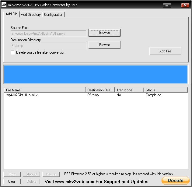
Task: Click the Transcode value No
Action: pyautogui.click(x=119, y=95)
